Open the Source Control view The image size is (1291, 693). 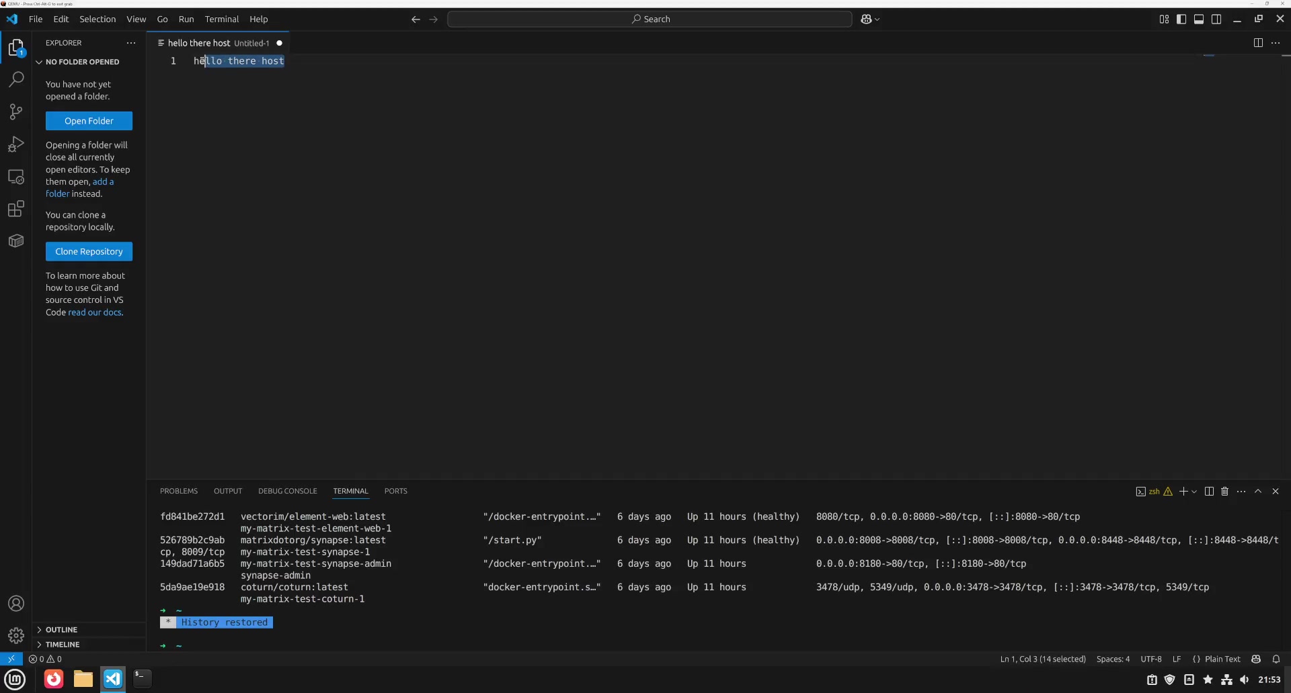(x=16, y=111)
